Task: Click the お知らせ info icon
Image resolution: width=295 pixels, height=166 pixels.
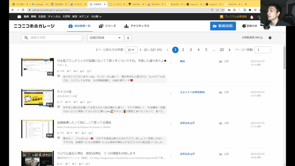Action: 244,26
